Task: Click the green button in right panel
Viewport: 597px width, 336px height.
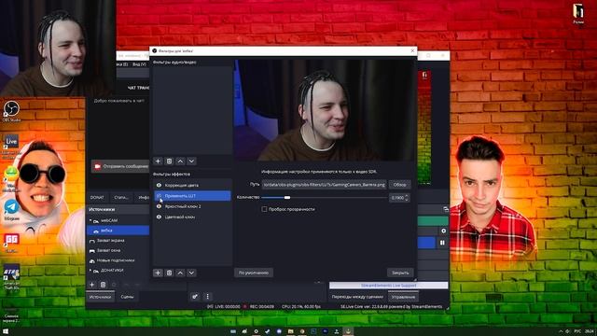Action: [433, 220]
